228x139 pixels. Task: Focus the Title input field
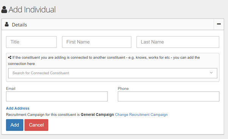(31, 42)
